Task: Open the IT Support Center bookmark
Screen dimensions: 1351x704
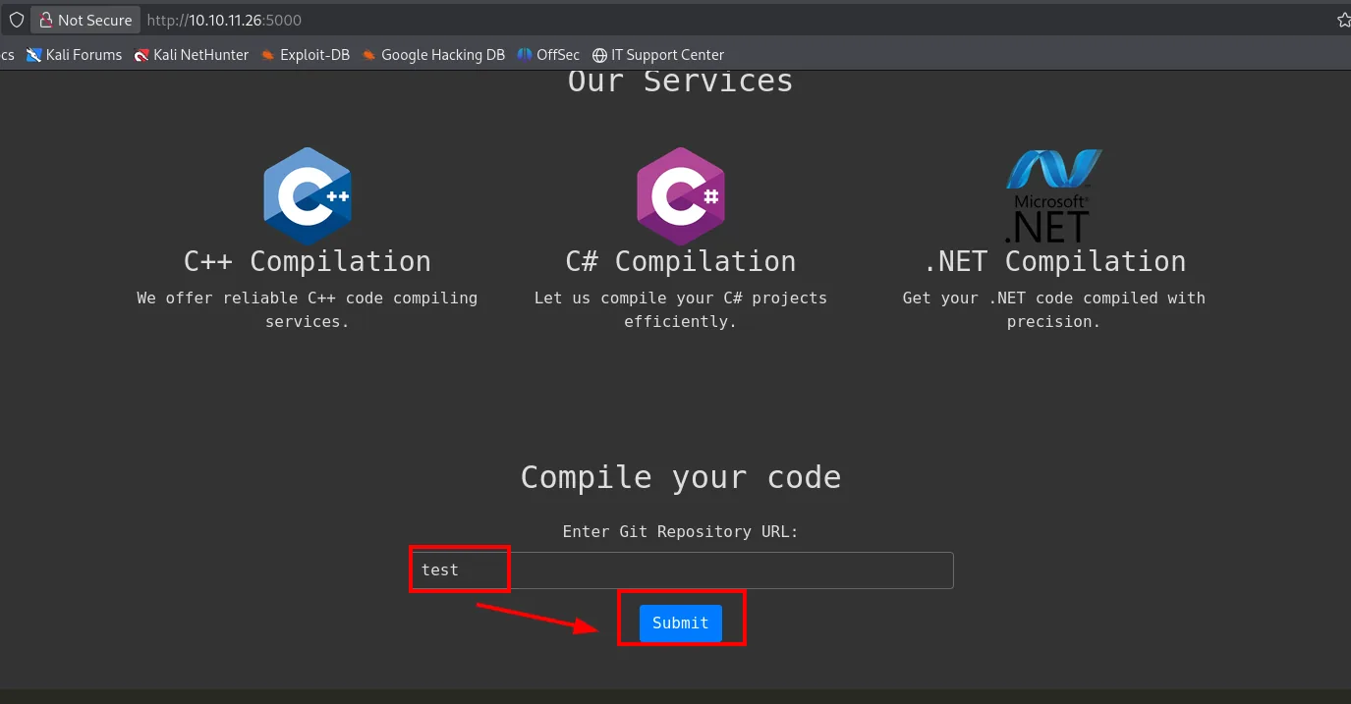Action: tap(658, 55)
